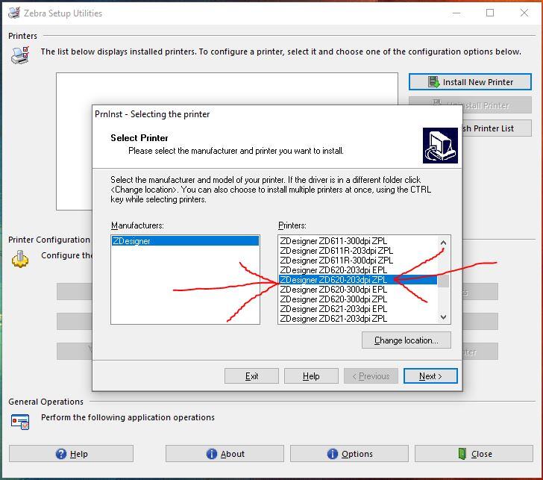Image resolution: width=543 pixels, height=480 pixels.
Task: Click the Printers list scroll down arrow
Action: click(443, 317)
